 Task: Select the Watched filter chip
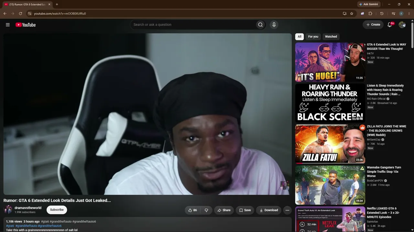331,37
